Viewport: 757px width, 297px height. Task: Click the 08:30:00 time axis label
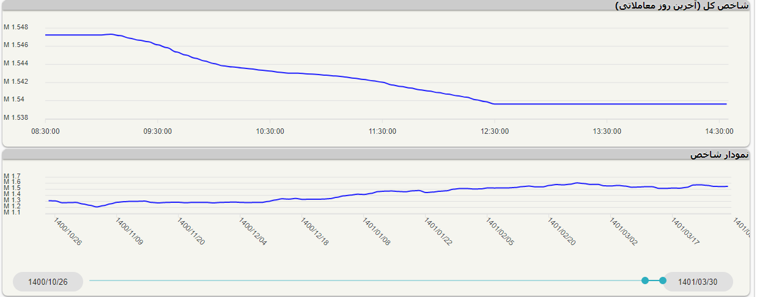pos(45,131)
